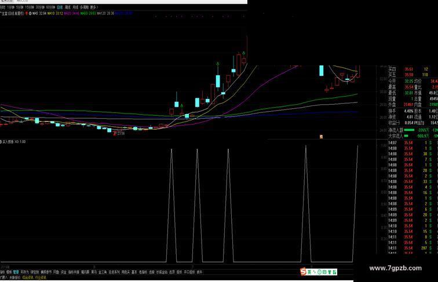
Task: Switch to the 60分钟 period tab
Action: pyautogui.click(x=50, y=8)
